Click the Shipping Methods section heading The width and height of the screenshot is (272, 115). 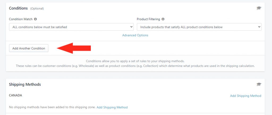point(25,84)
